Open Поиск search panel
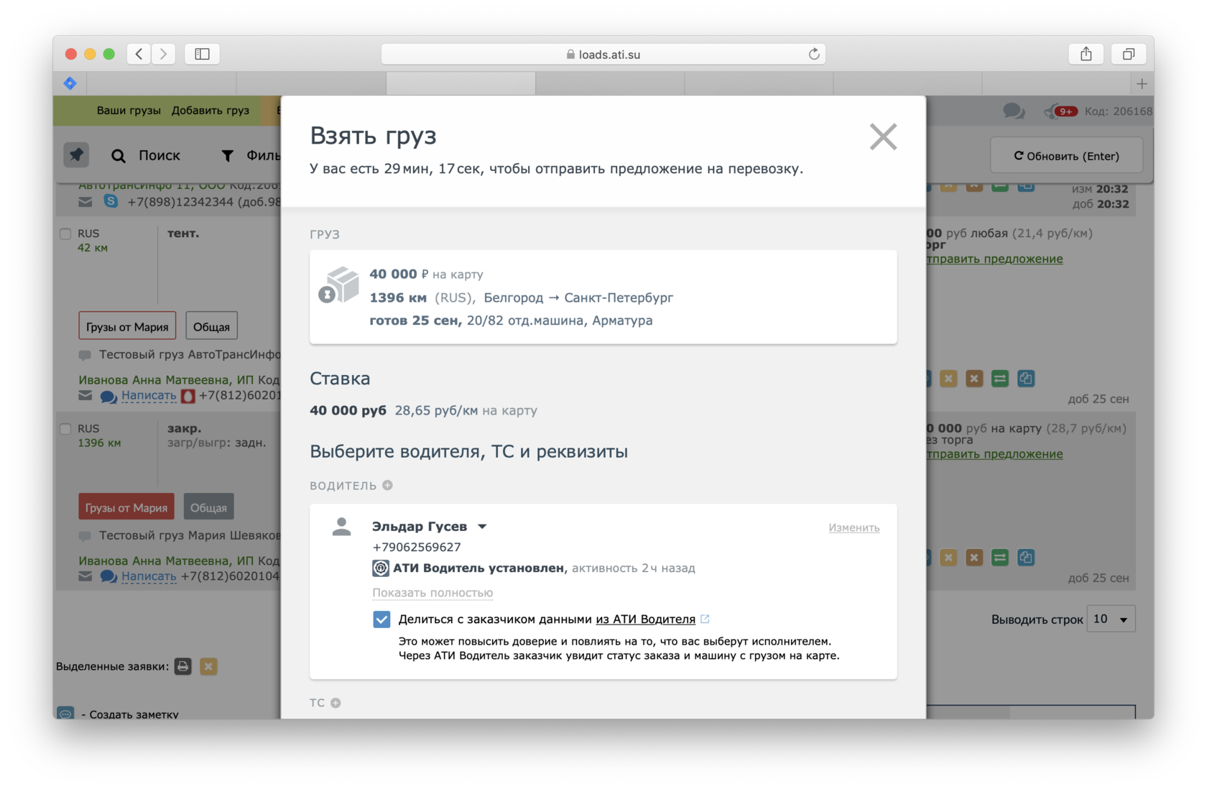1207x789 pixels. (146, 155)
